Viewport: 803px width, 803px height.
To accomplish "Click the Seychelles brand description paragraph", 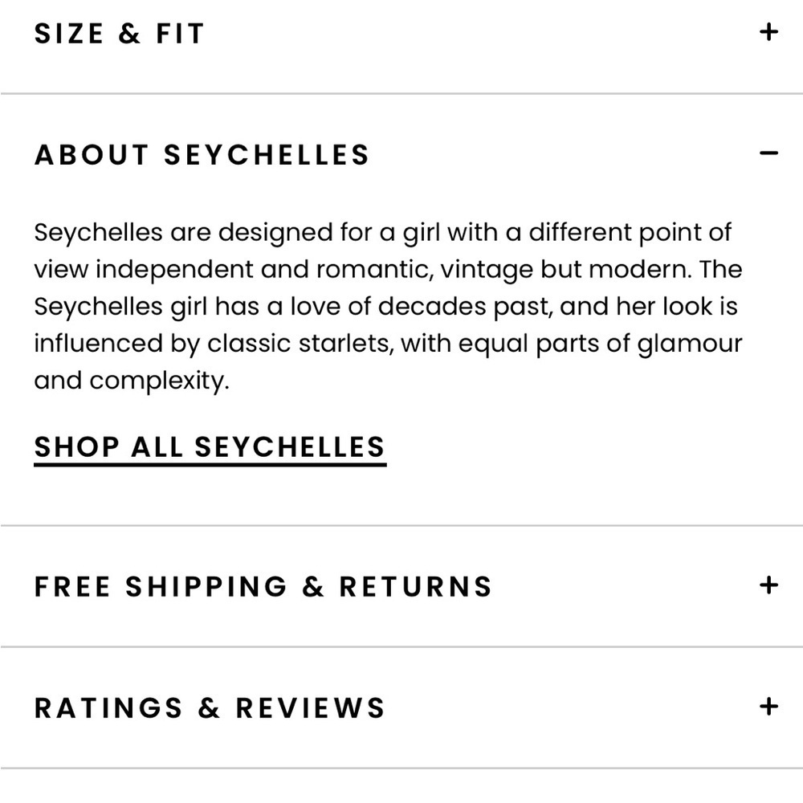I will [388, 307].
